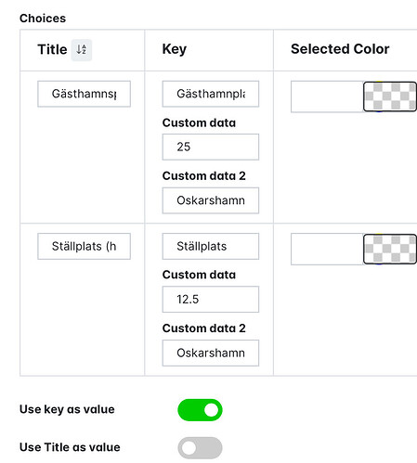
Task: Sort choices alphabetically with Title sort icon
Action: 82,50
